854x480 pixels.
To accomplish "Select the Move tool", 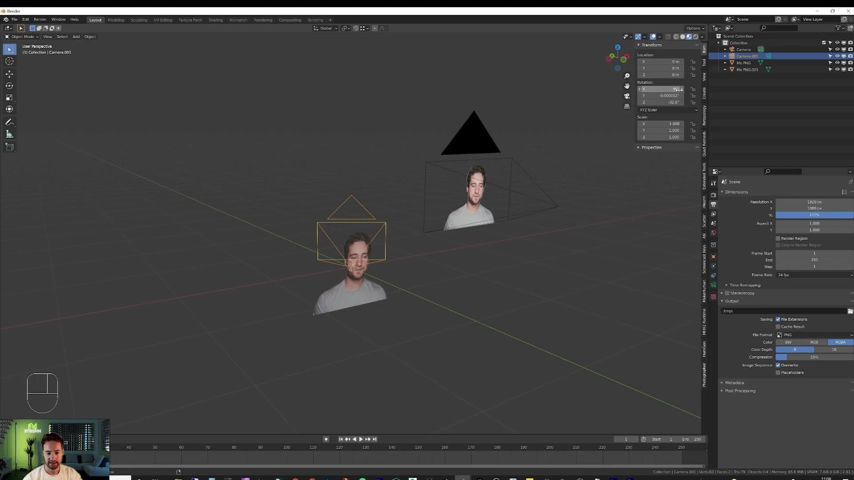I will point(9,74).
